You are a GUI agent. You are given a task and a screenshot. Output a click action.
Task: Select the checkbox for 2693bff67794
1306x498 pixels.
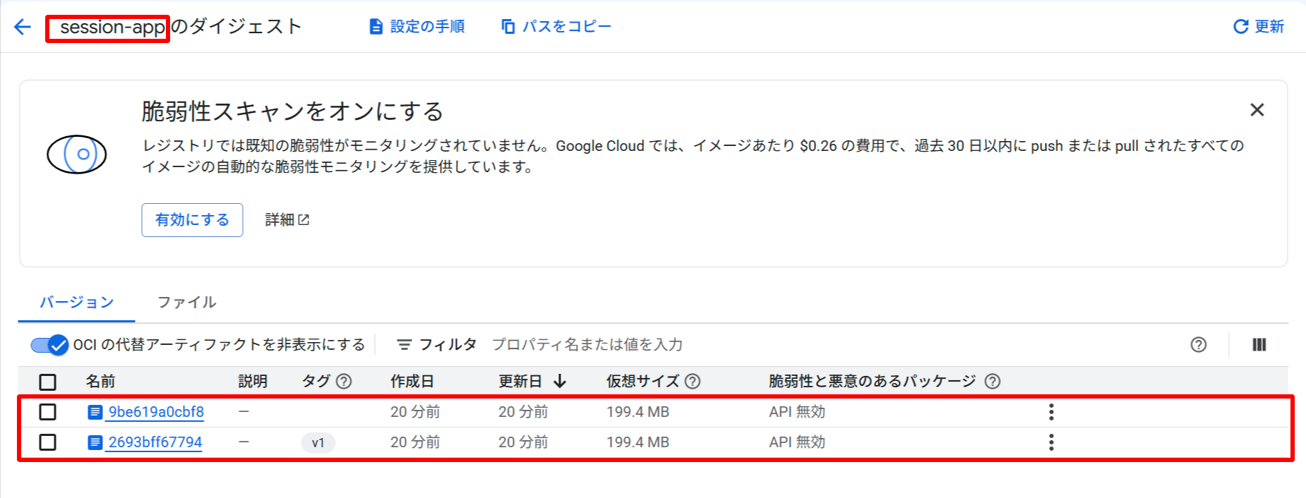point(47,442)
